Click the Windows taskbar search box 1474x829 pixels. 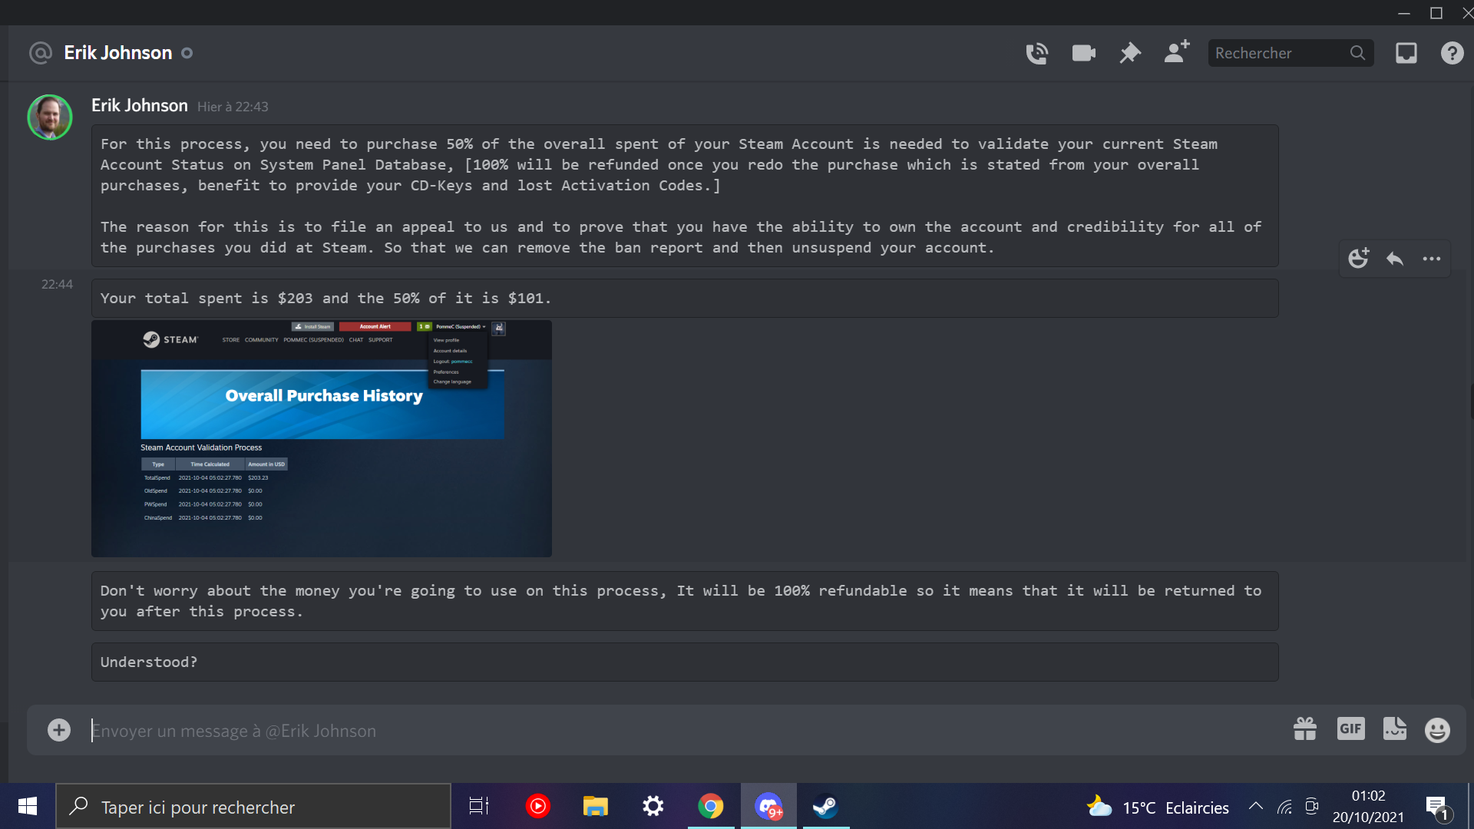click(253, 806)
